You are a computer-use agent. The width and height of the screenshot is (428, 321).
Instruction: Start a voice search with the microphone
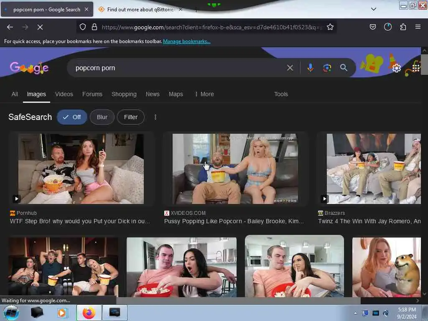pyautogui.click(x=311, y=68)
